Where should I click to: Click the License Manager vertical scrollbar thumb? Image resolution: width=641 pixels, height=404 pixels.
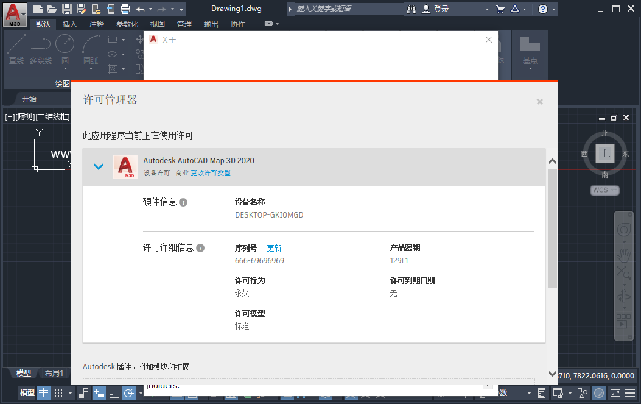[552, 229]
